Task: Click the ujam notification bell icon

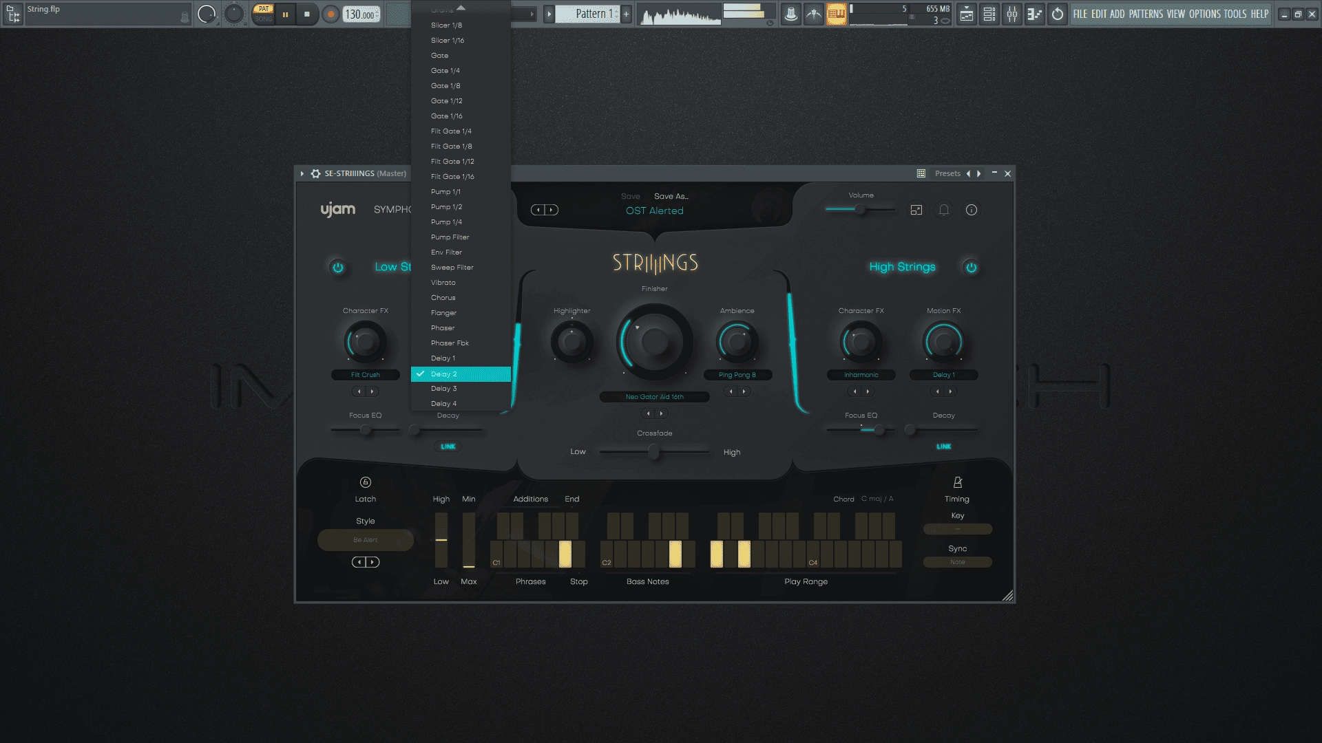Action: point(944,210)
